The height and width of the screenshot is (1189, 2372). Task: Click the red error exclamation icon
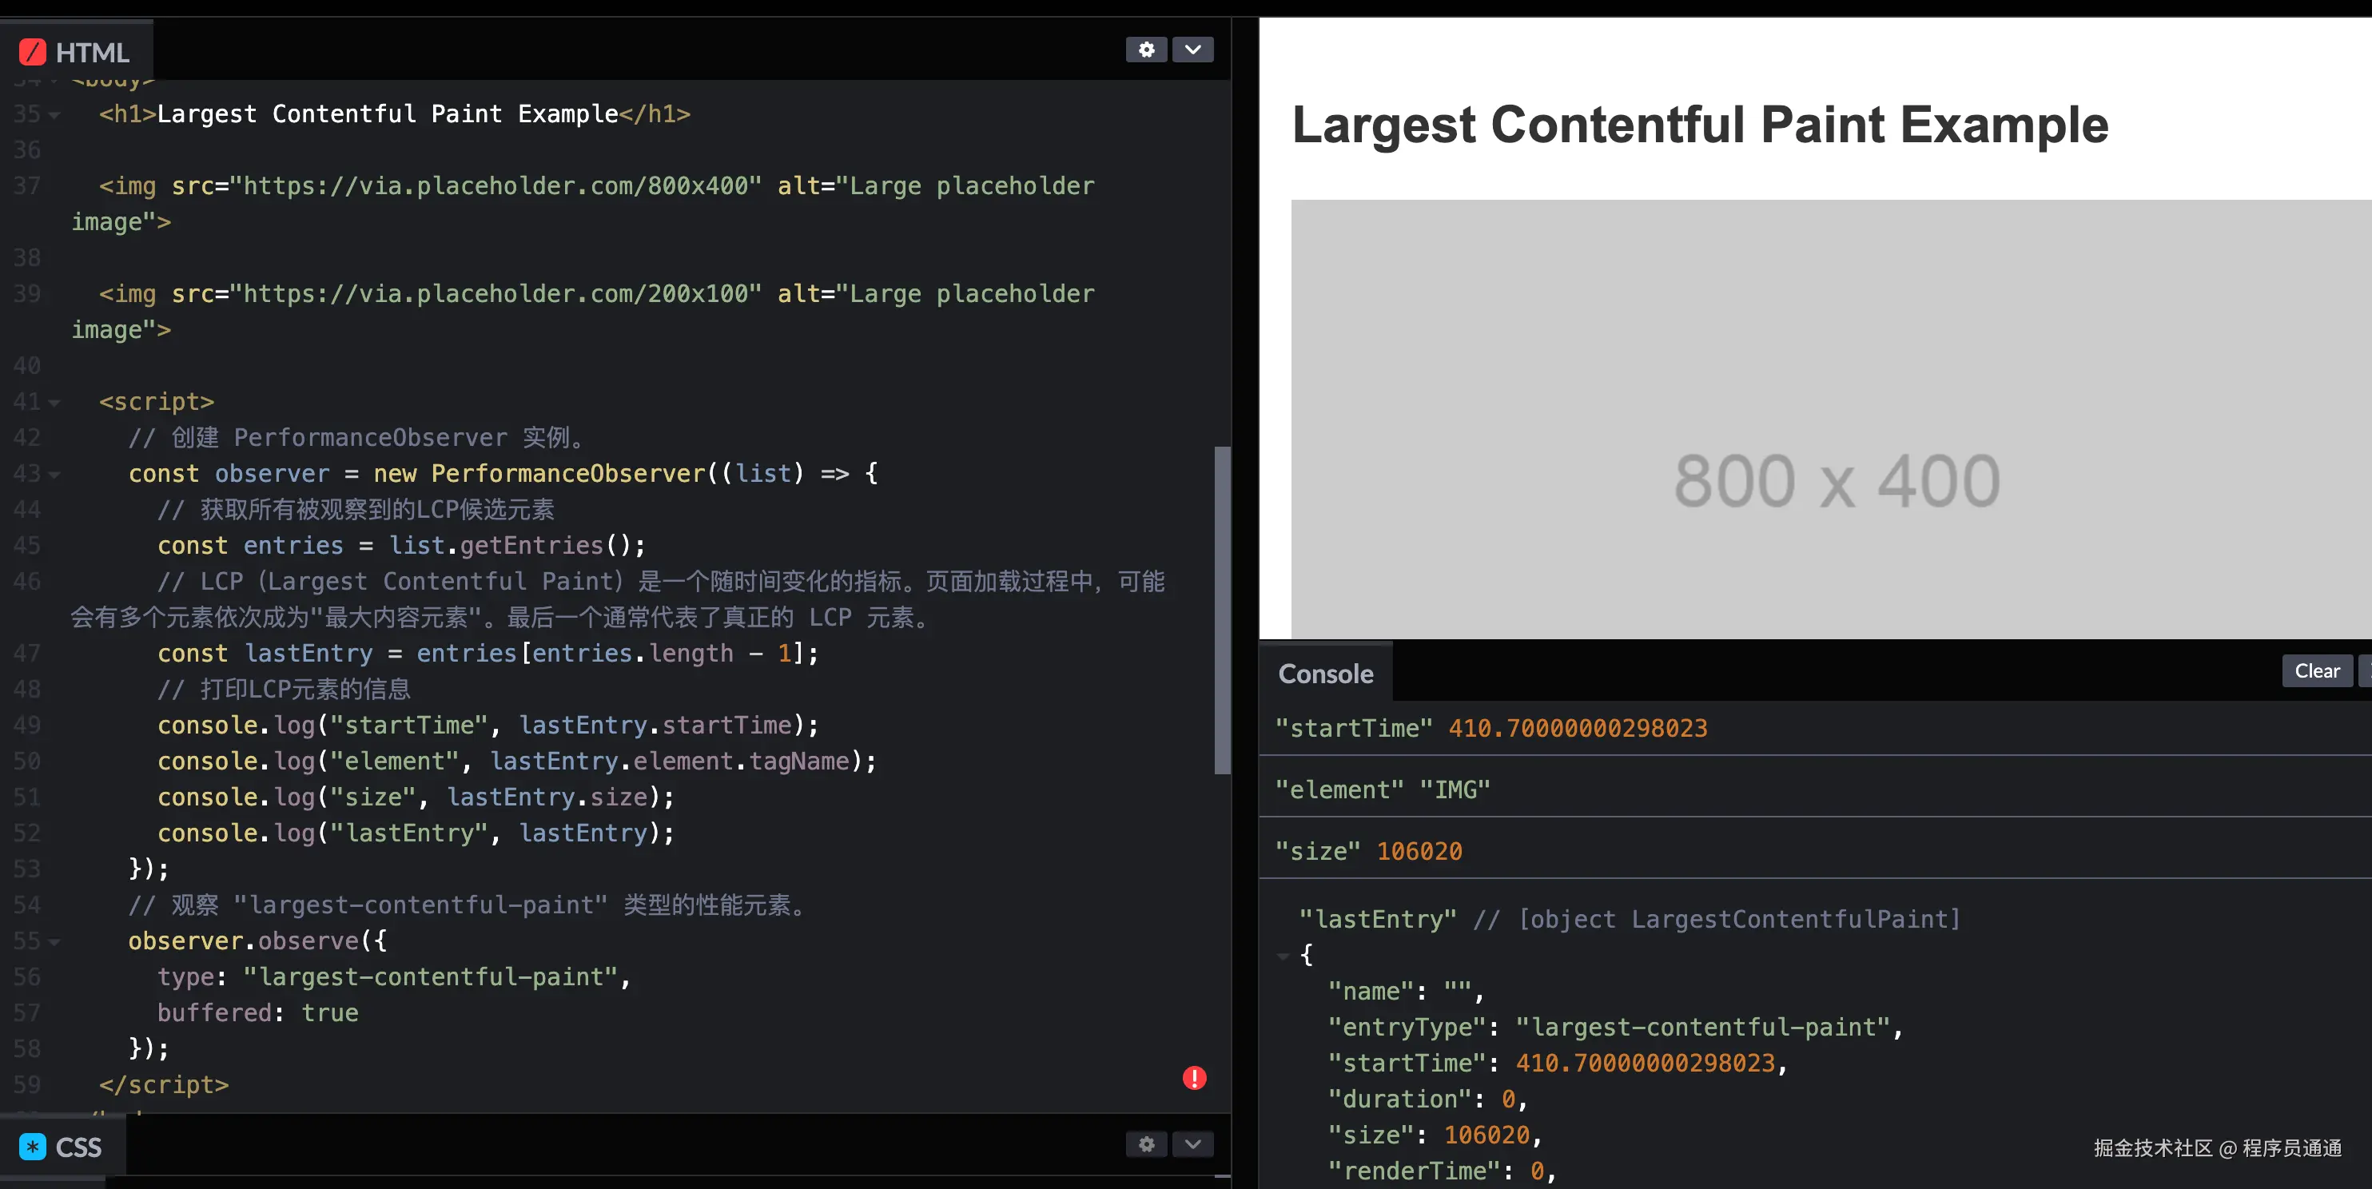tap(1194, 1078)
